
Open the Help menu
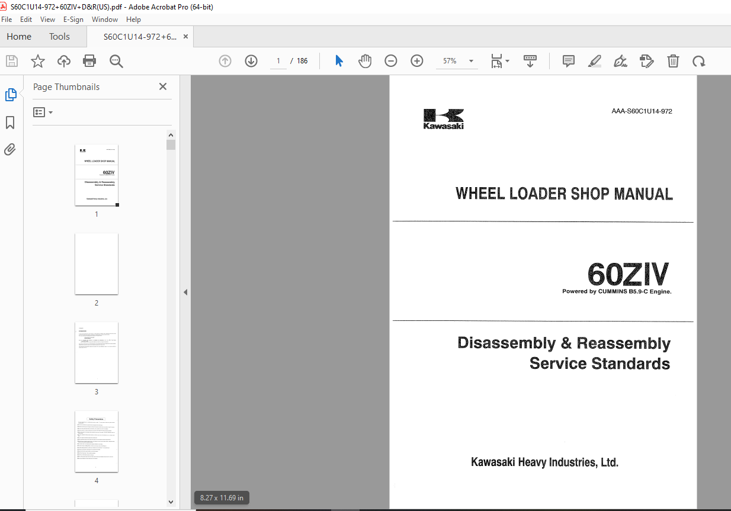tap(134, 20)
